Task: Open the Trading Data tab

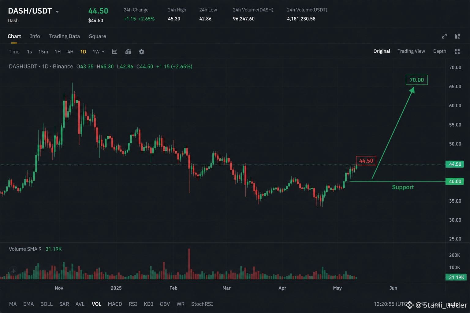Action: tap(64, 36)
